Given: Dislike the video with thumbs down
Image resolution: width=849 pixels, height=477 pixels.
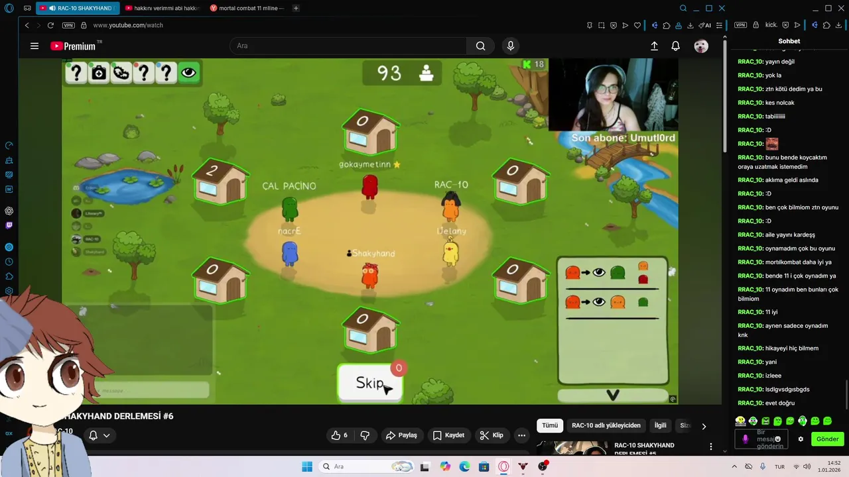Looking at the screenshot, I should pyautogui.click(x=365, y=435).
